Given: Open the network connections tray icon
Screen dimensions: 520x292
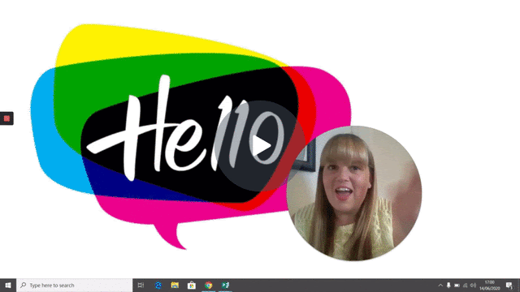Looking at the screenshot, I should [x=466, y=286].
